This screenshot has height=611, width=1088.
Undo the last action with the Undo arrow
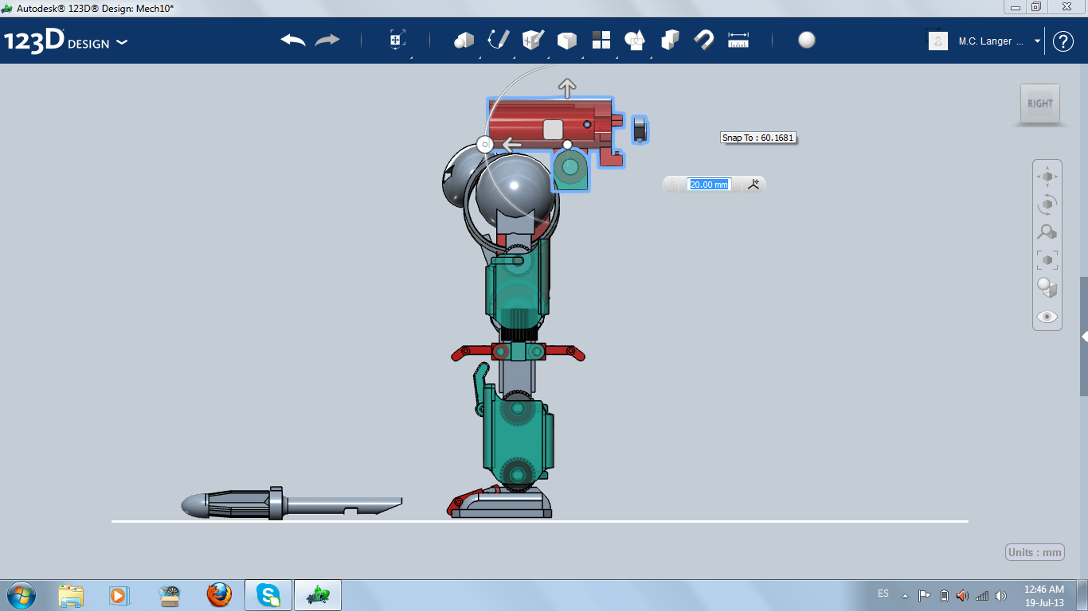point(293,40)
